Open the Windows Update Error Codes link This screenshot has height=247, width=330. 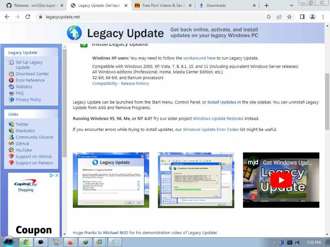[x=211, y=129]
